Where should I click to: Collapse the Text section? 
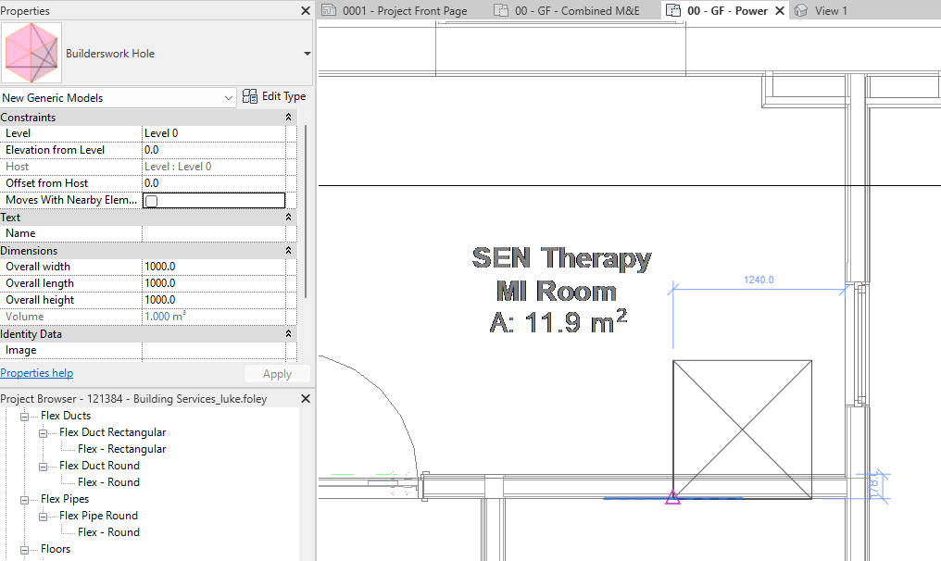tap(289, 218)
